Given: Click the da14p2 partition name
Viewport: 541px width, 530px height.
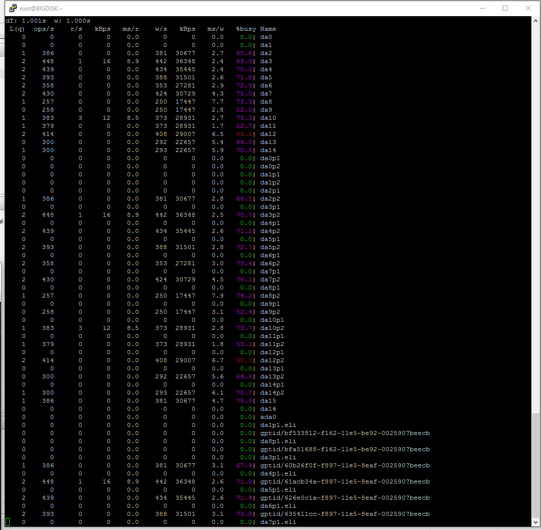Looking at the screenshot, I should 272,393.
